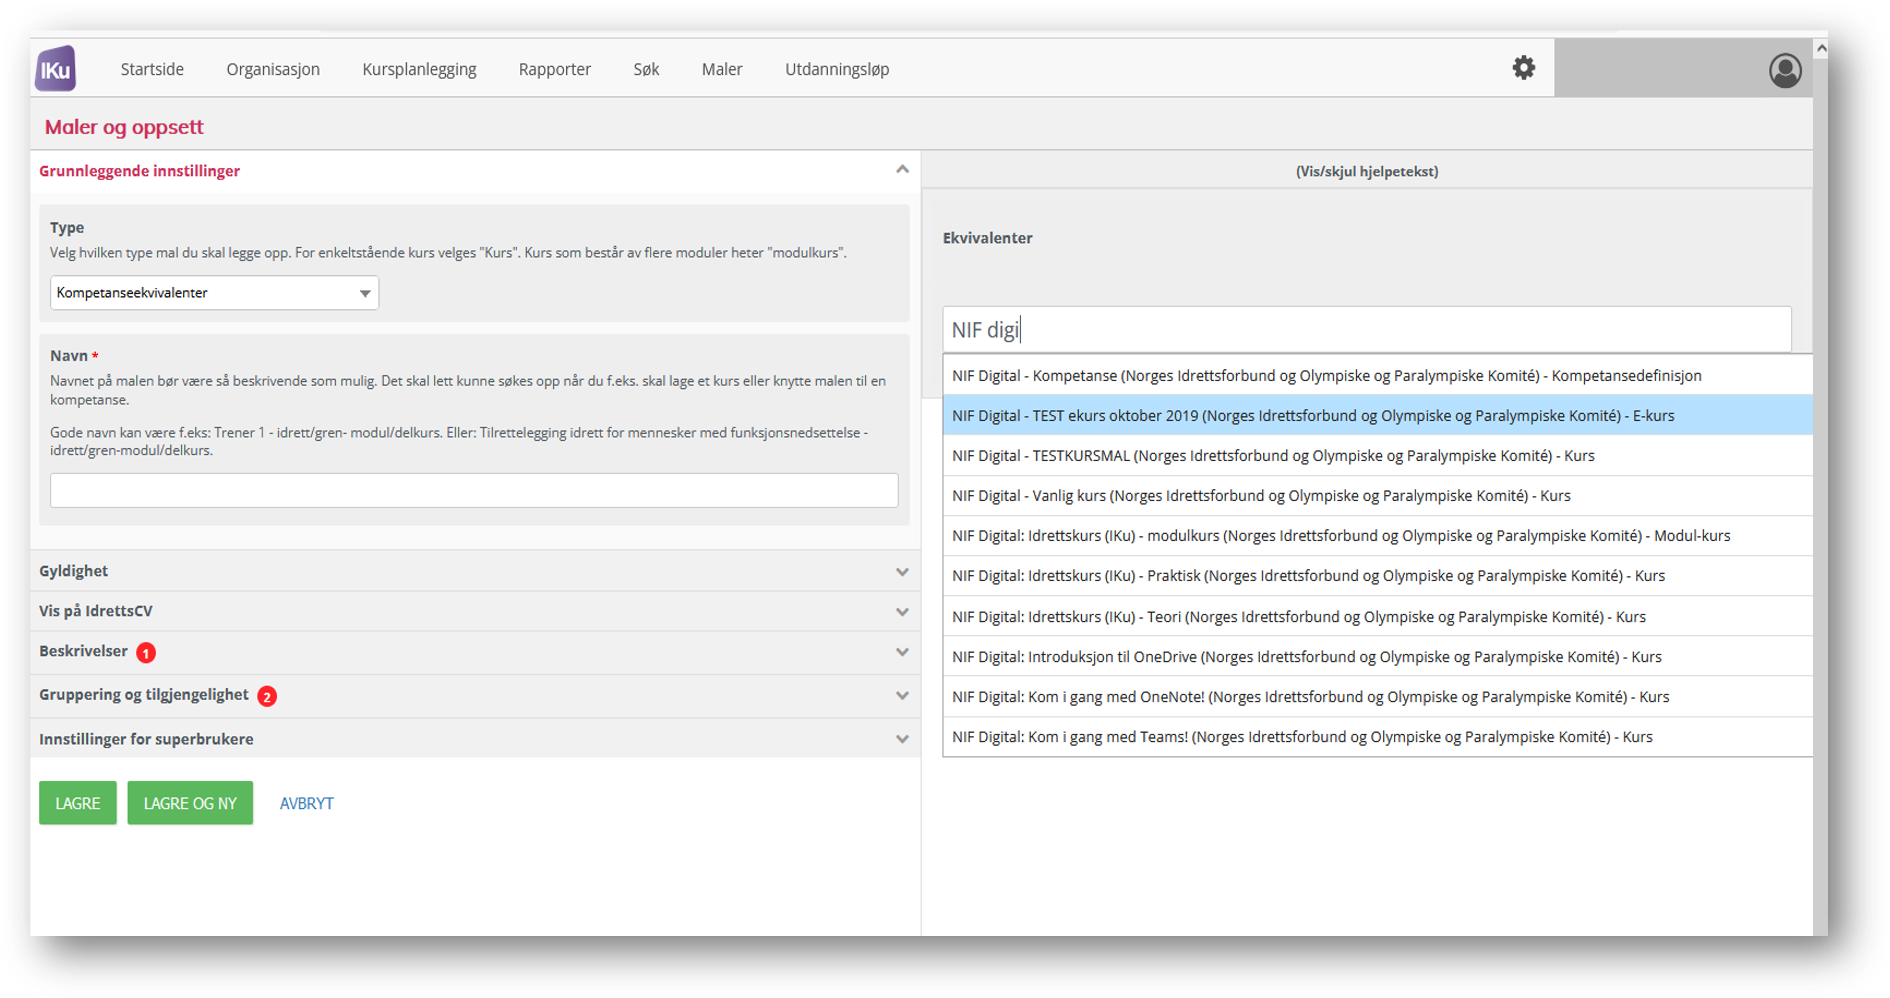Click the green LAGRE button
Image resolution: width=1890 pixels, height=998 pixels.
pos(78,803)
